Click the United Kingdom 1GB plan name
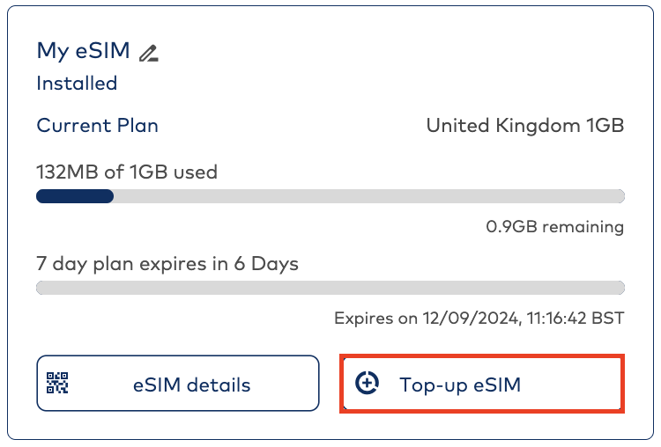 (x=524, y=126)
